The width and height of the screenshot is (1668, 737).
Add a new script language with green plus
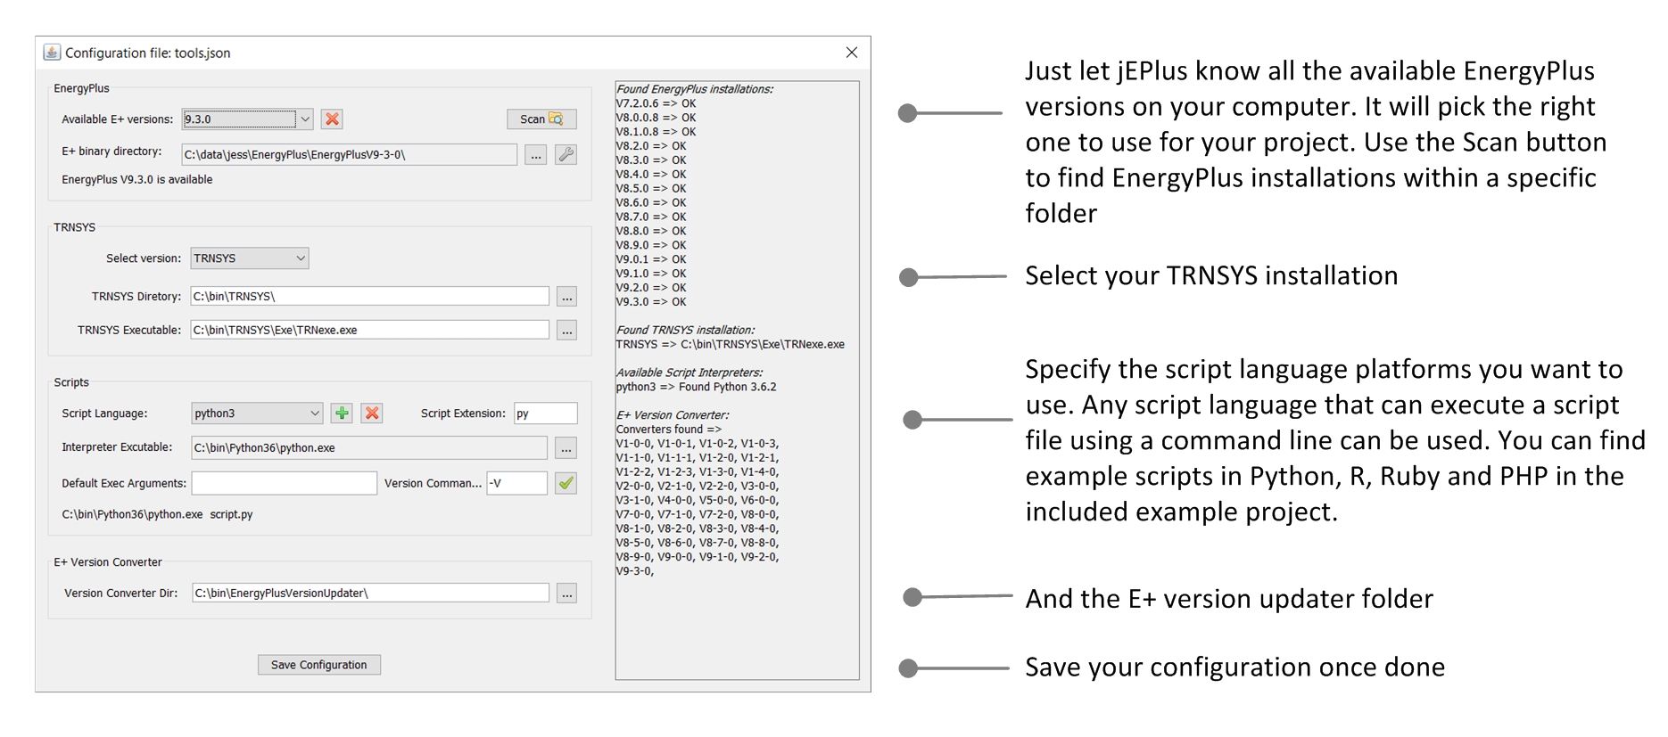[x=342, y=414]
